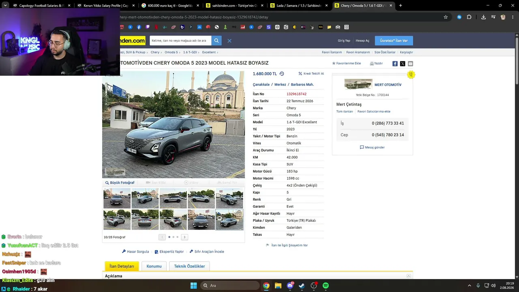
Task: Click in the sahibinden search input field
Action: (x=180, y=41)
